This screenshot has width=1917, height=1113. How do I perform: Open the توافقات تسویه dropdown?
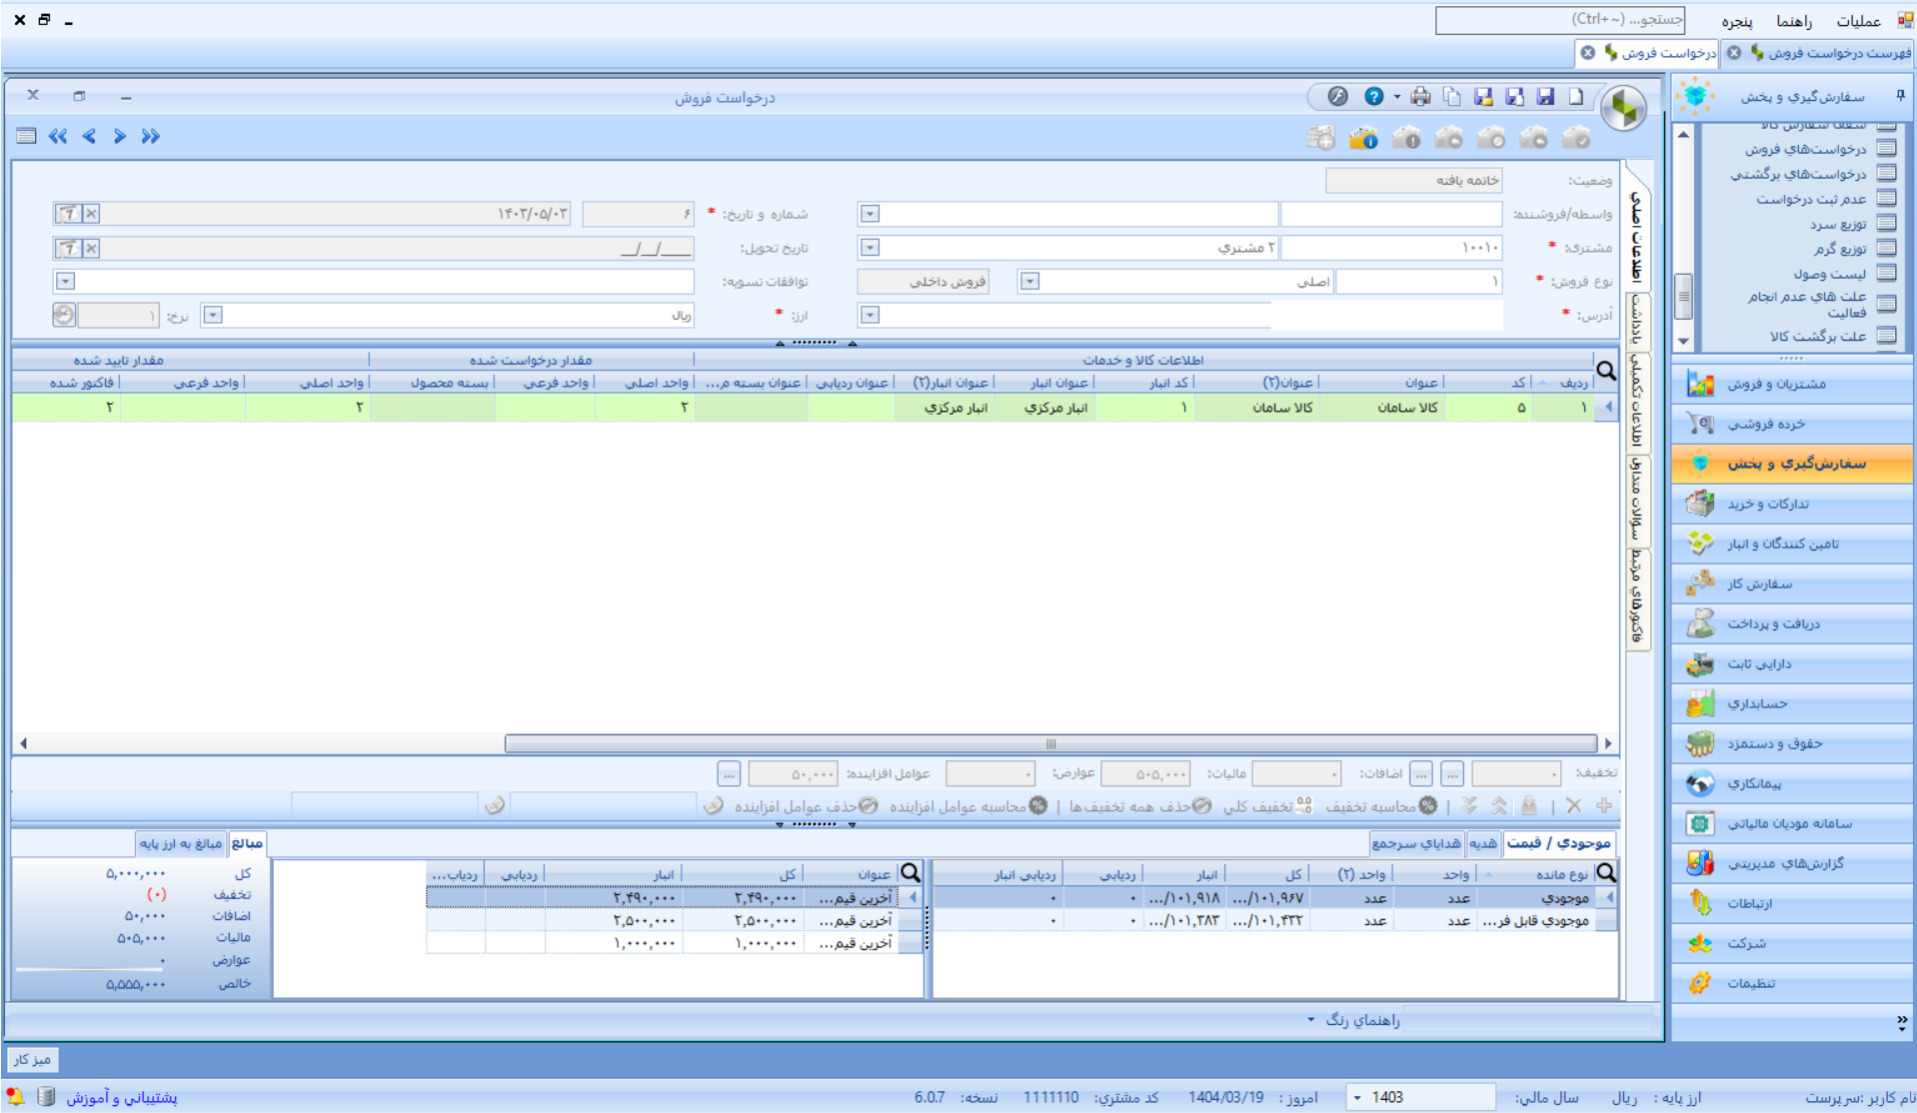click(65, 282)
